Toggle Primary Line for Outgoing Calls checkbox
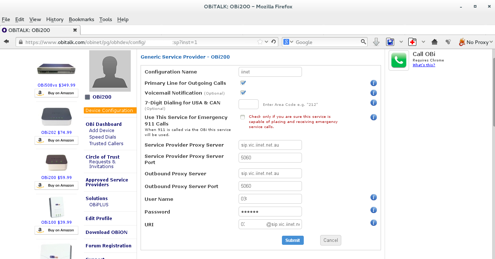 (243, 83)
